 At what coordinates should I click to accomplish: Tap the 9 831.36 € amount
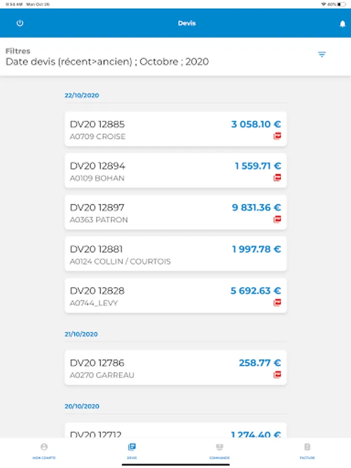click(256, 207)
